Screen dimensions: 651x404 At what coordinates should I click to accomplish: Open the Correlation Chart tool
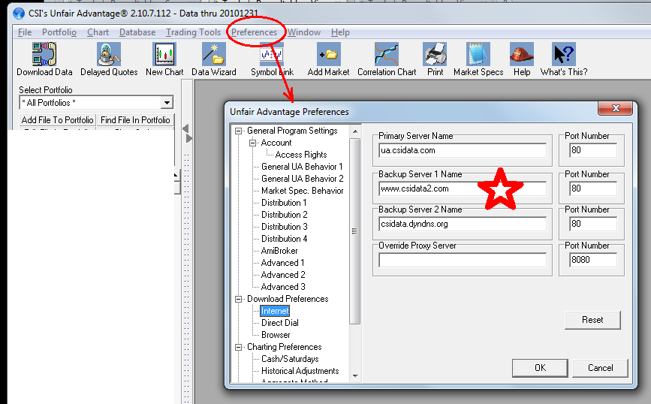[x=387, y=54]
